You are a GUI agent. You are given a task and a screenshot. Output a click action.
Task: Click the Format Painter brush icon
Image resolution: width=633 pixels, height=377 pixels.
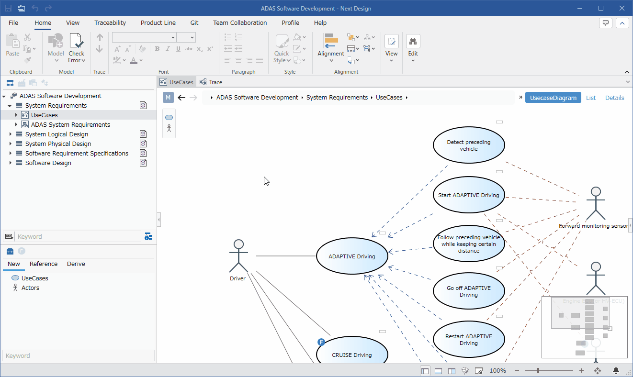[27, 60]
